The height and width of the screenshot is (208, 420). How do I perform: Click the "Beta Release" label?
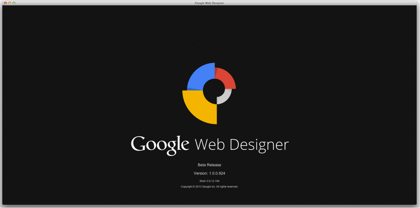point(209,165)
